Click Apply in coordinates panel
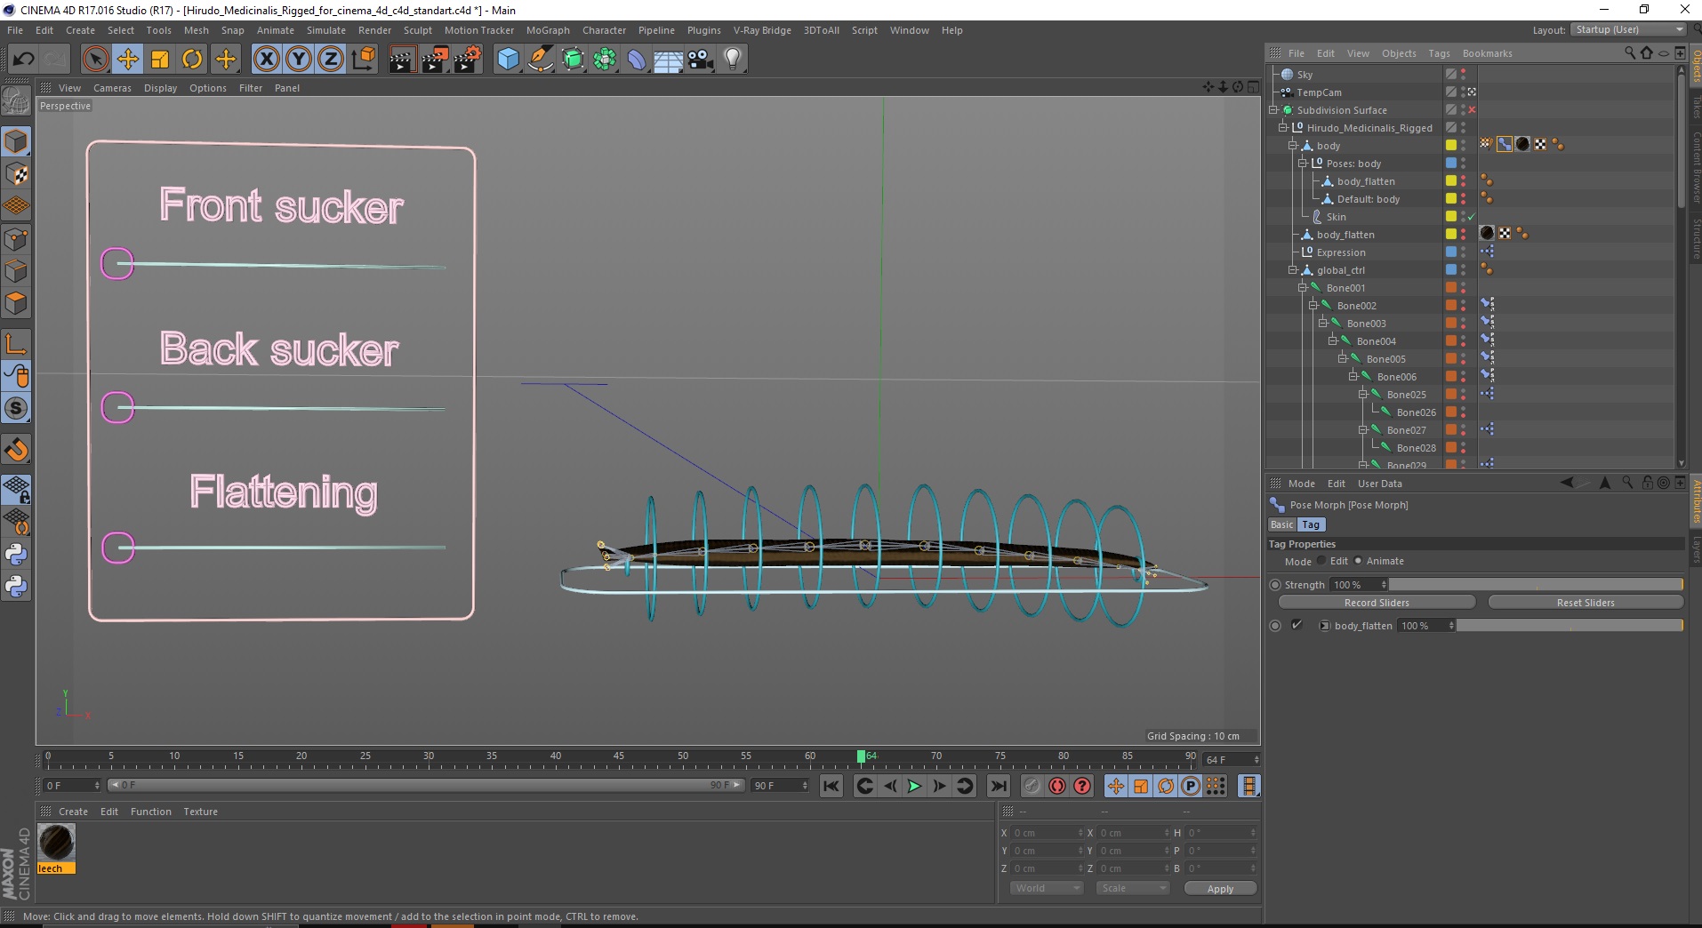Screen dimensions: 1702x928 pyautogui.click(x=1220, y=889)
